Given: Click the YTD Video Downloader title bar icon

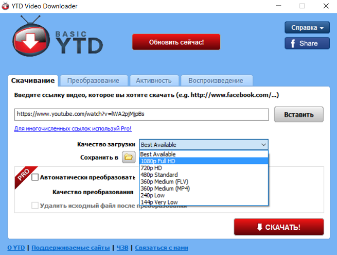Looking at the screenshot, I should pos(5,6).
